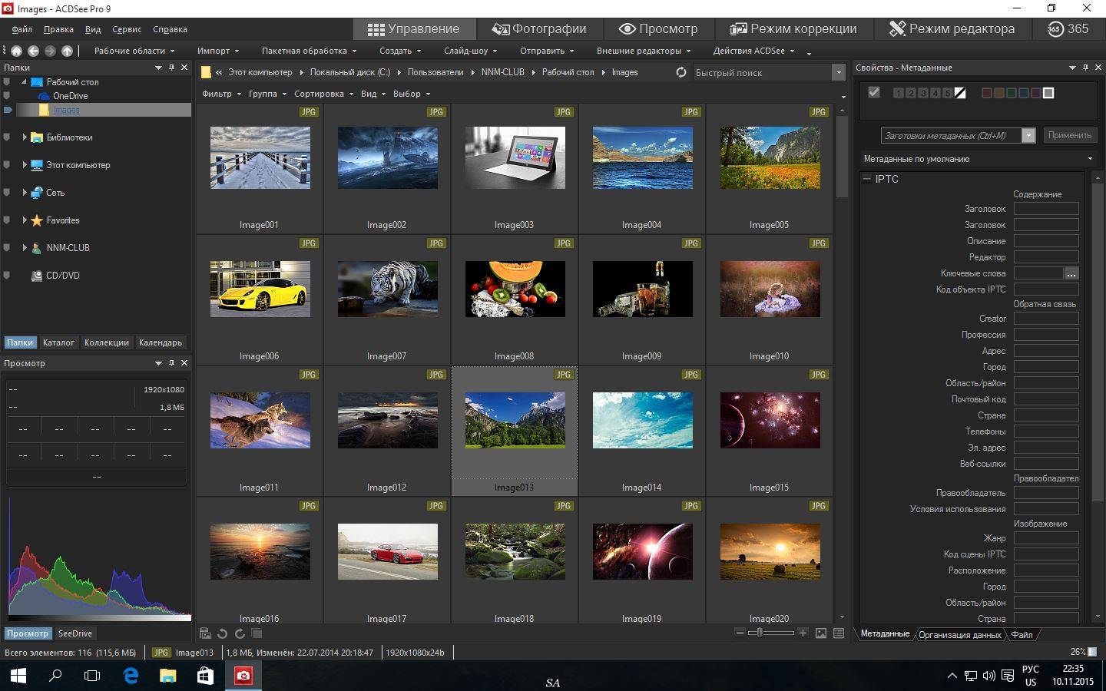Navigate forward with the right arrow icon

click(x=50, y=51)
